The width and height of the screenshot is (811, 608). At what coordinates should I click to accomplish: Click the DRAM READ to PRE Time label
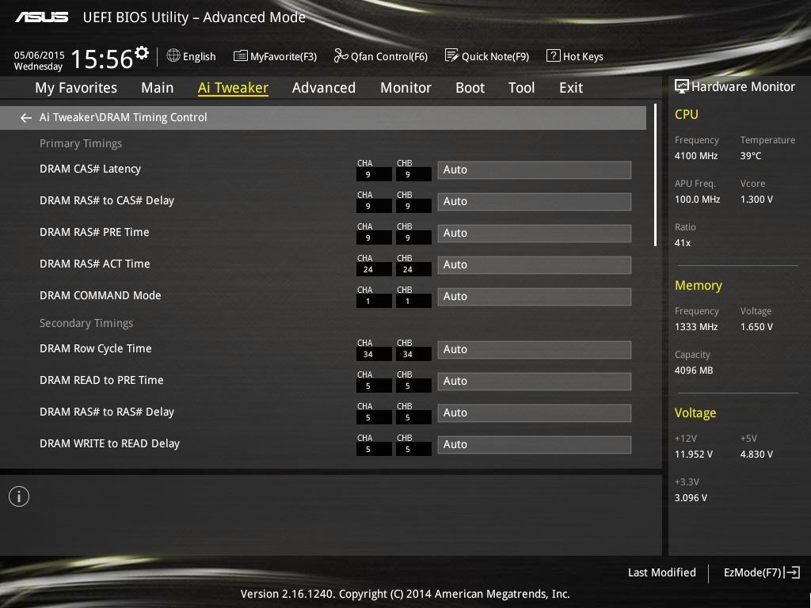[101, 380]
